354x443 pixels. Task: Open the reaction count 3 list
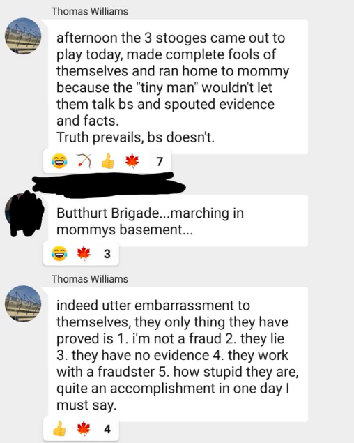tap(107, 254)
